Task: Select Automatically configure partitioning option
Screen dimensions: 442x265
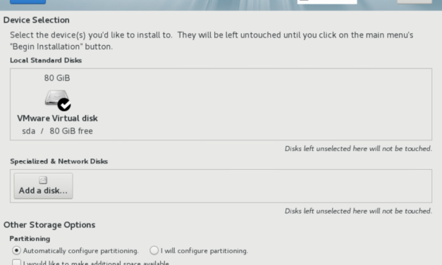Action: pos(16,250)
